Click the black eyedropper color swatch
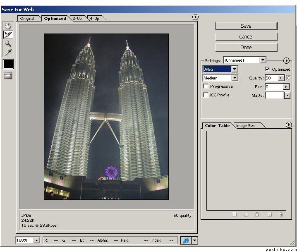The image size is (297, 252). pos(8,64)
